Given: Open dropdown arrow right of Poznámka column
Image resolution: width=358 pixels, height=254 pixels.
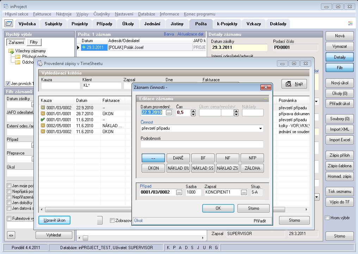Looking at the screenshot, I should (x=316, y=101).
